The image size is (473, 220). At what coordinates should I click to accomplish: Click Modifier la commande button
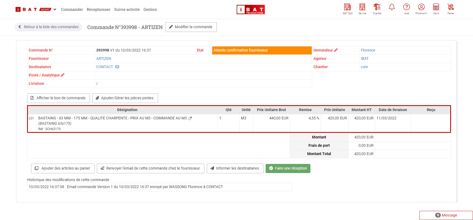[x=191, y=27]
